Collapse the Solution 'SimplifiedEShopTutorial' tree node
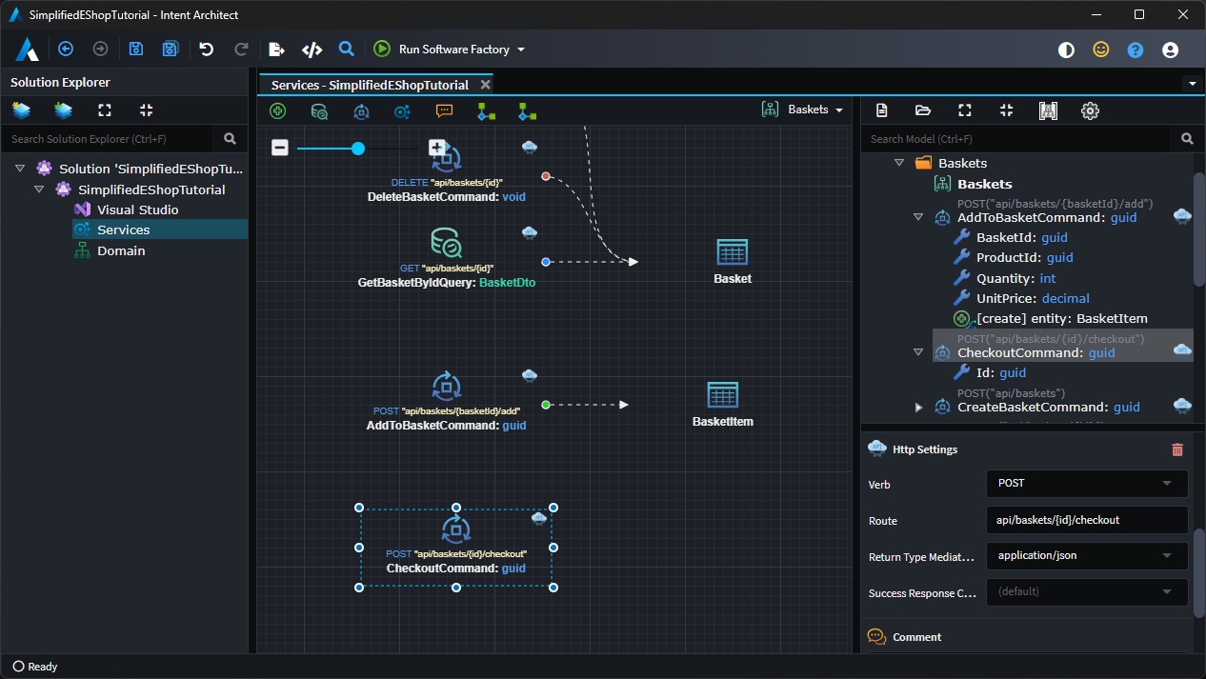Viewport: 1206px width, 679px height. (x=20, y=169)
